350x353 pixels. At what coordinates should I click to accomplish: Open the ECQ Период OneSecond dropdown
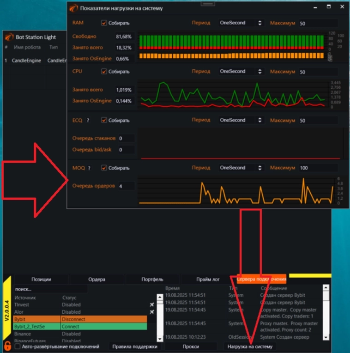tap(241, 120)
